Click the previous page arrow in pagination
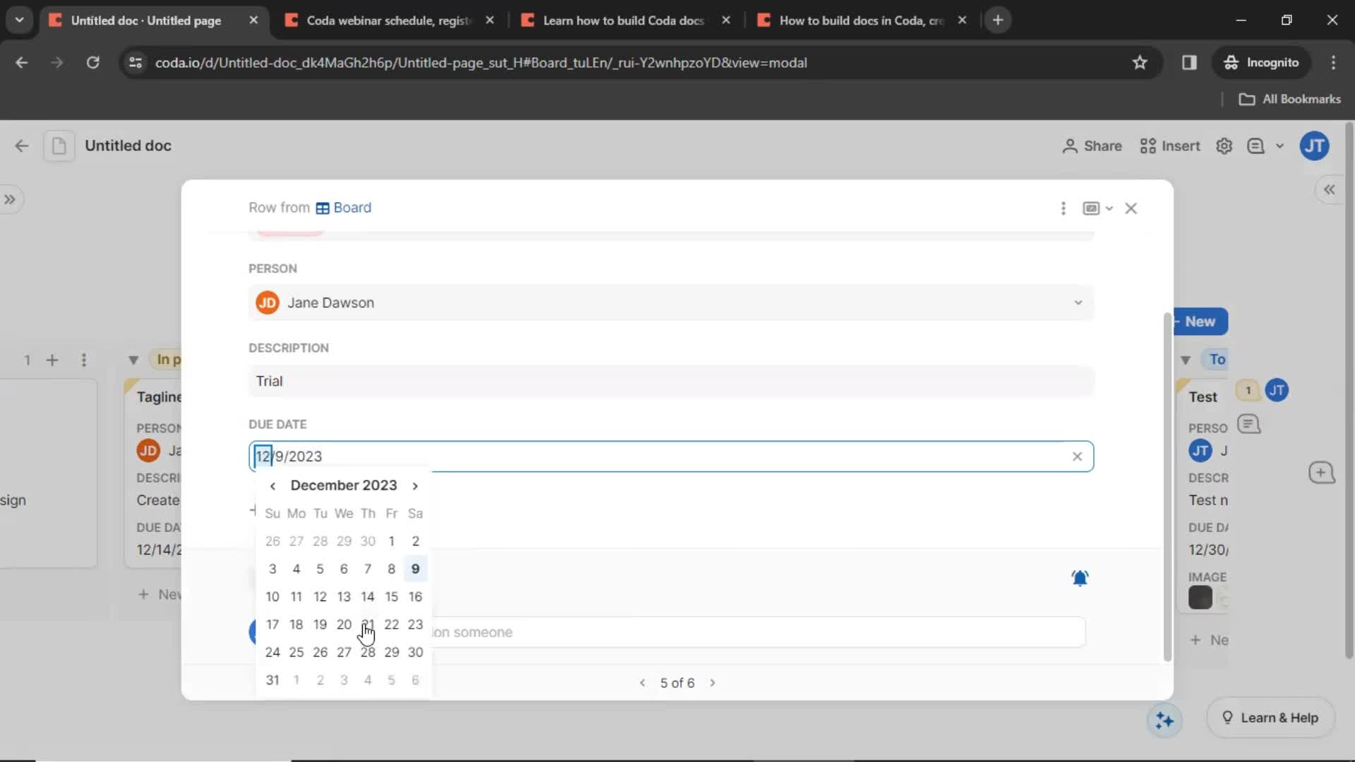 tap(643, 683)
